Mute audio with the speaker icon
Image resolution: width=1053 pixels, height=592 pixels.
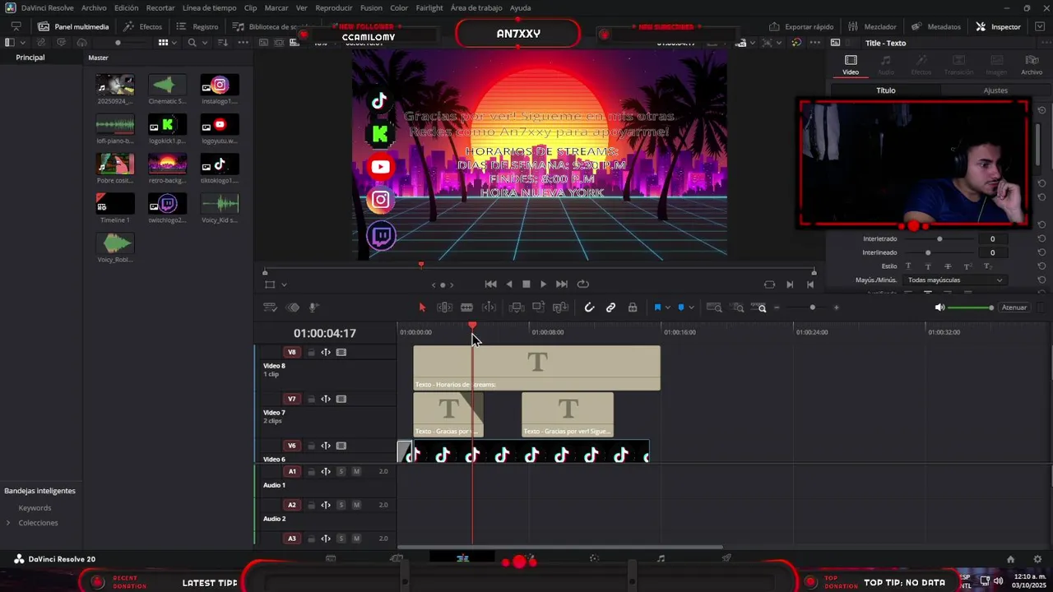(939, 308)
